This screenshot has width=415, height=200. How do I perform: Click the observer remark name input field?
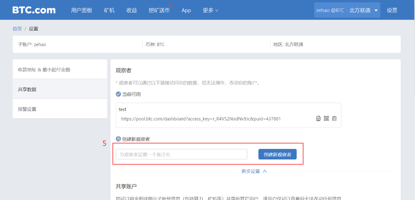click(x=182, y=154)
